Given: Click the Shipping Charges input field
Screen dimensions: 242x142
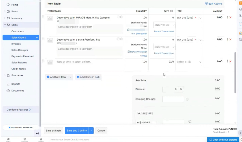Looking at the screenshot, I should 173,99.
